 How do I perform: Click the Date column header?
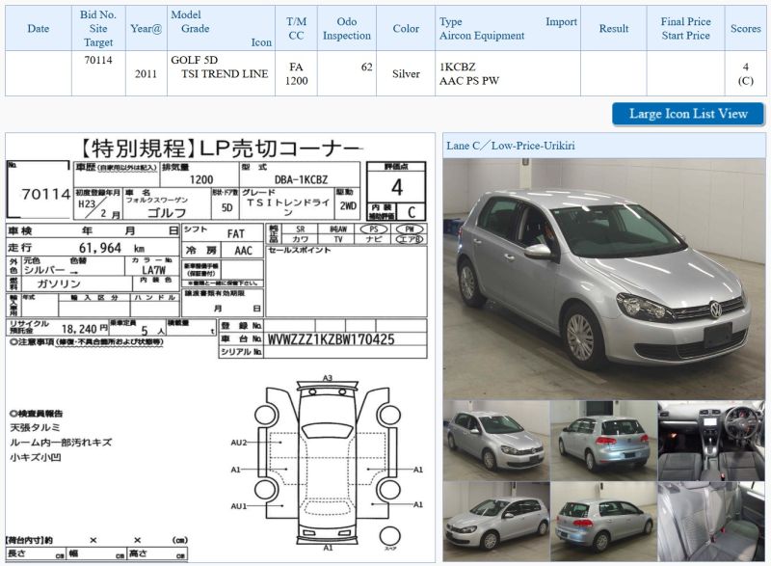39,29
